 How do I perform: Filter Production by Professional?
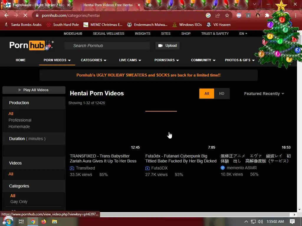tap(20, 120)
